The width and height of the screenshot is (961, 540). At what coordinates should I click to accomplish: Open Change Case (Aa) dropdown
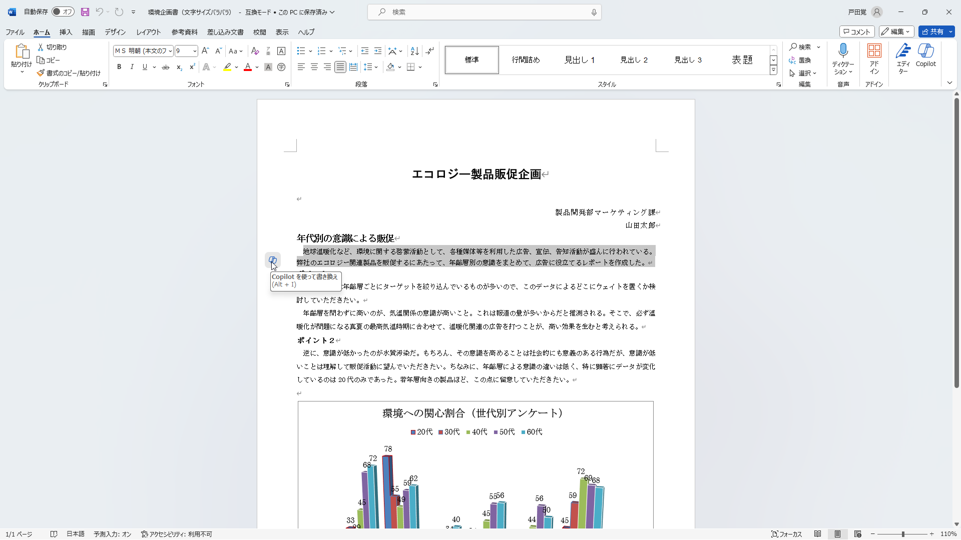coord(235,51)
